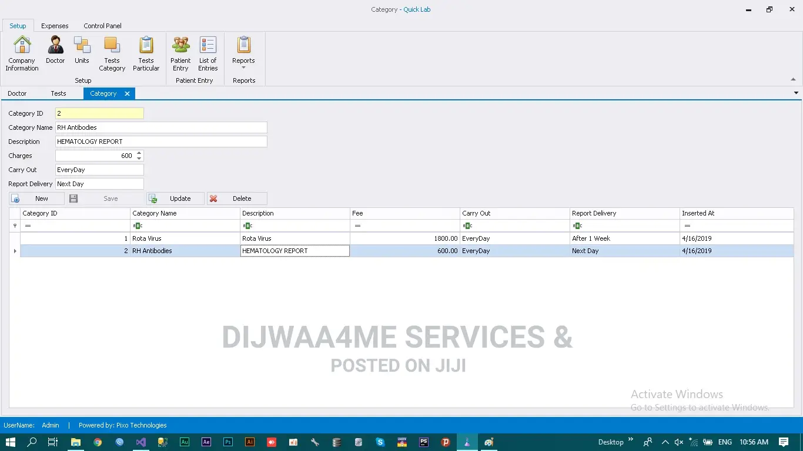803x451 pixels.
Task: Click the After 1 Week cell
Action: pos(625,238)
